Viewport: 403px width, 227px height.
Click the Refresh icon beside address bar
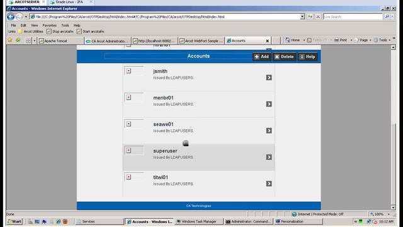click(310, 17)
